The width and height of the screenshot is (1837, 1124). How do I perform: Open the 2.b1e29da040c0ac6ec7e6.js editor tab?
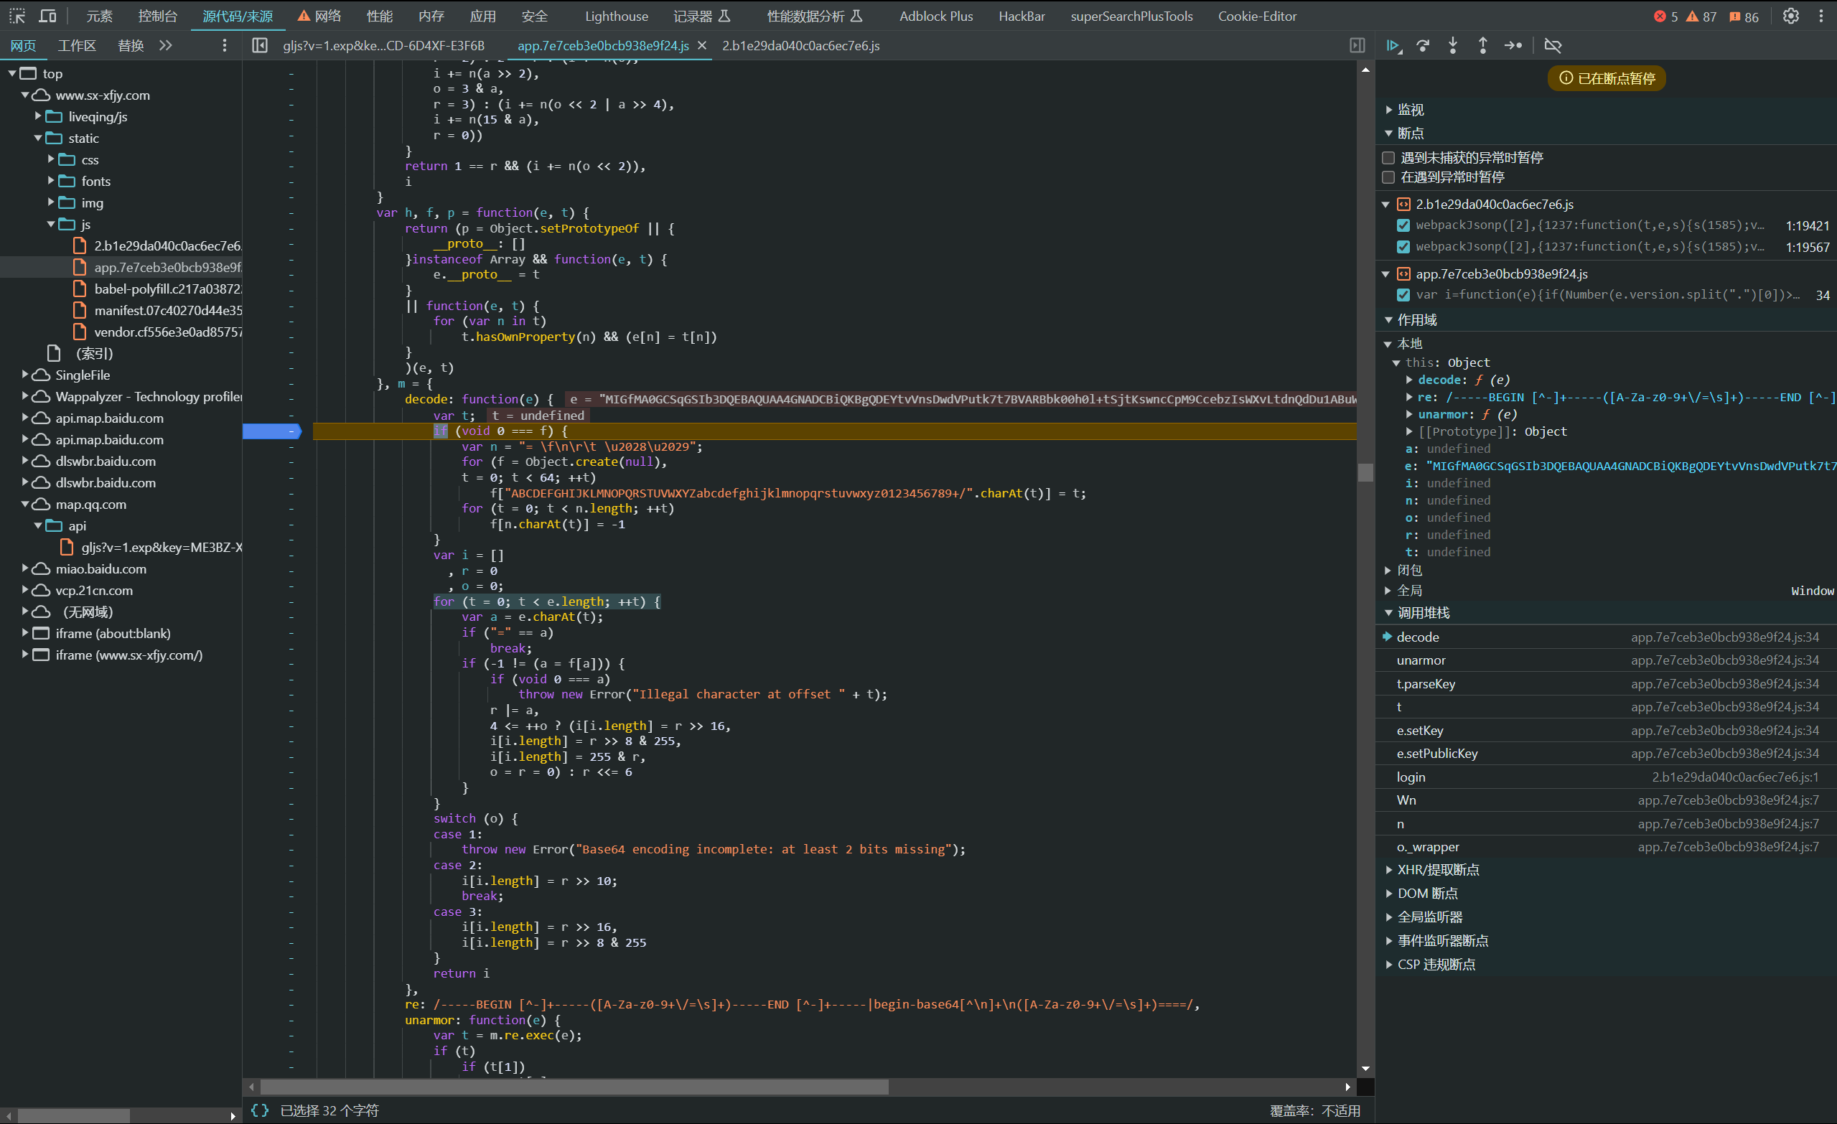(800, 45)
